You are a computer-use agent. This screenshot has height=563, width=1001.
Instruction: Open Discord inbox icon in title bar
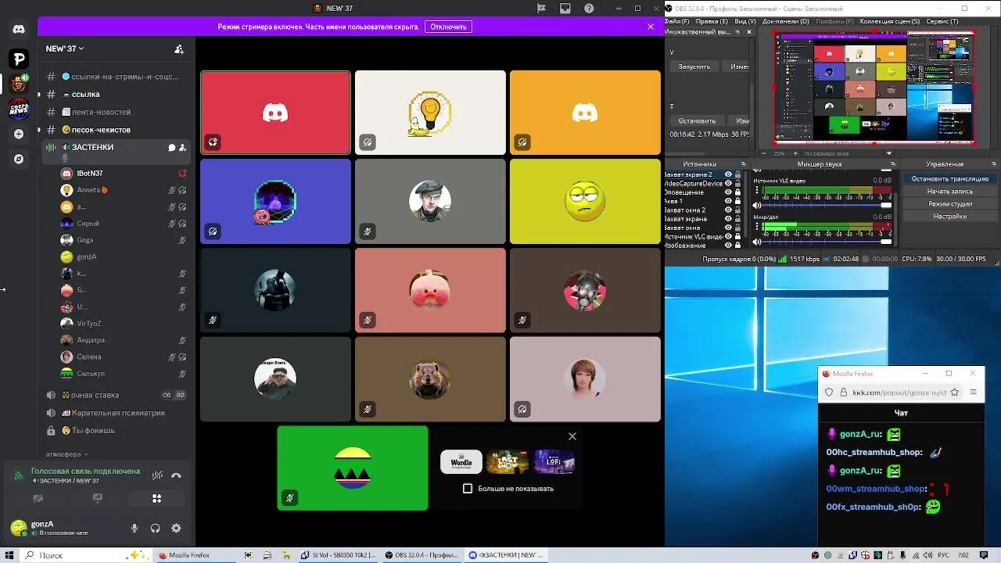coord(565,9)
